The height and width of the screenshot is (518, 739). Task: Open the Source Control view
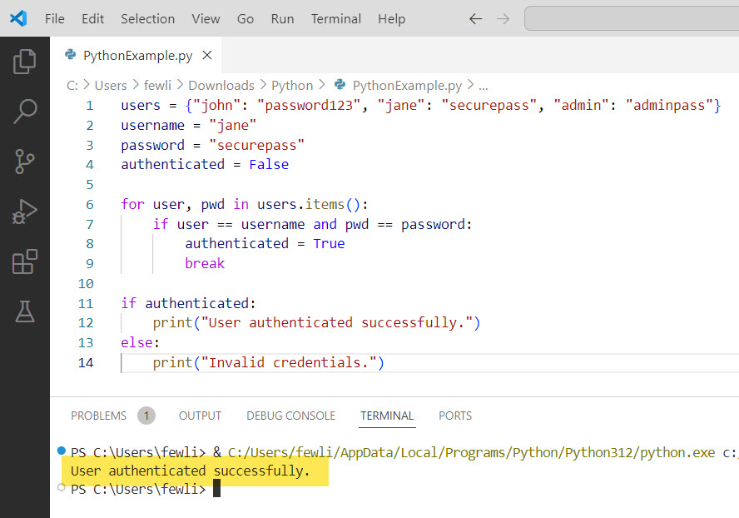[25, 162]
